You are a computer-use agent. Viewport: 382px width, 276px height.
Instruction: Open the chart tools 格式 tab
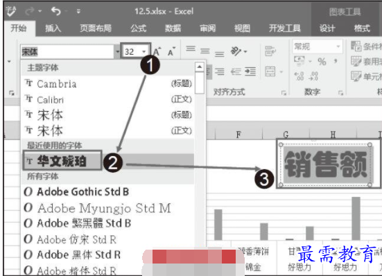point(362,28)
